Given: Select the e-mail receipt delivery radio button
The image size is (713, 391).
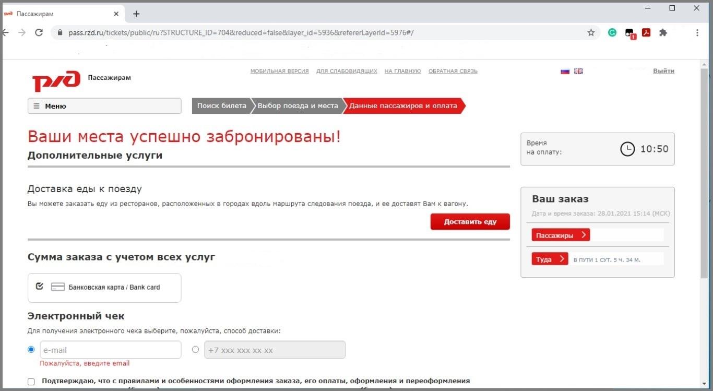Looking at the screenshot, I should point(31,349).
